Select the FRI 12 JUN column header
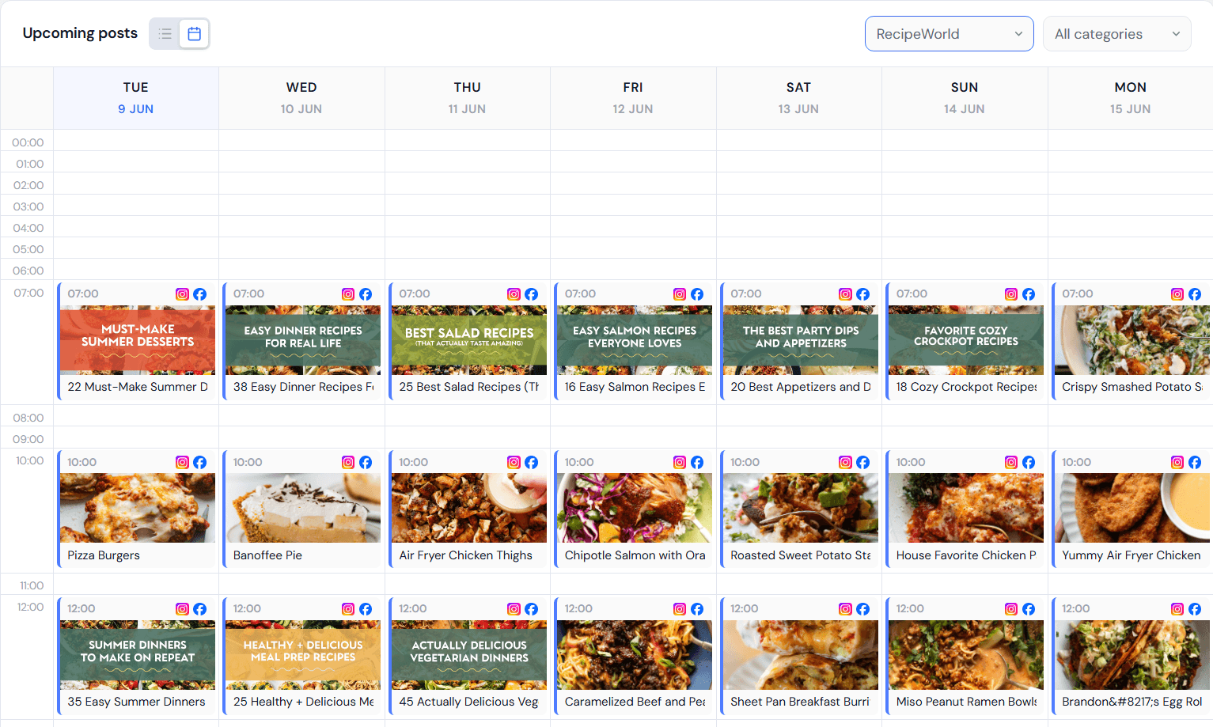Screen dimensions: 1213x727 (633, 98)
